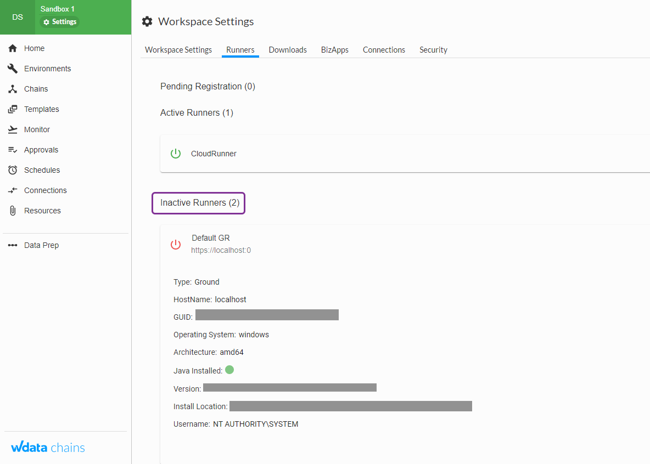The width and height of the screenshot is (650, 464).
Task: Click the Monitor airplane icon
Action: [13, 129]
